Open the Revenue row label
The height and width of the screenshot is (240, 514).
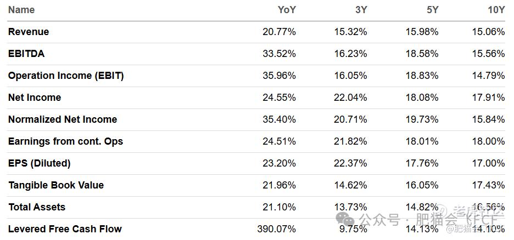[x=29, y=32]
